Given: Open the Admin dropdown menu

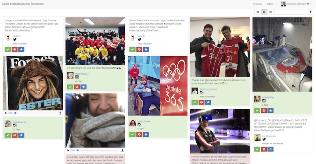Looking at the screenshot, I should 271,4.
